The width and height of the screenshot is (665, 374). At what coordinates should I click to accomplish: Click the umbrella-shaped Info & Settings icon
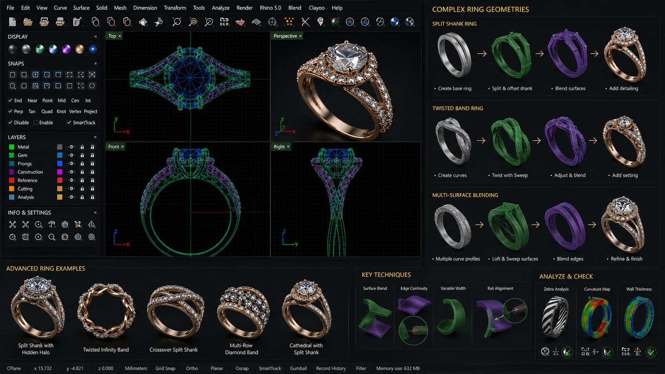[x=52, y=224]
